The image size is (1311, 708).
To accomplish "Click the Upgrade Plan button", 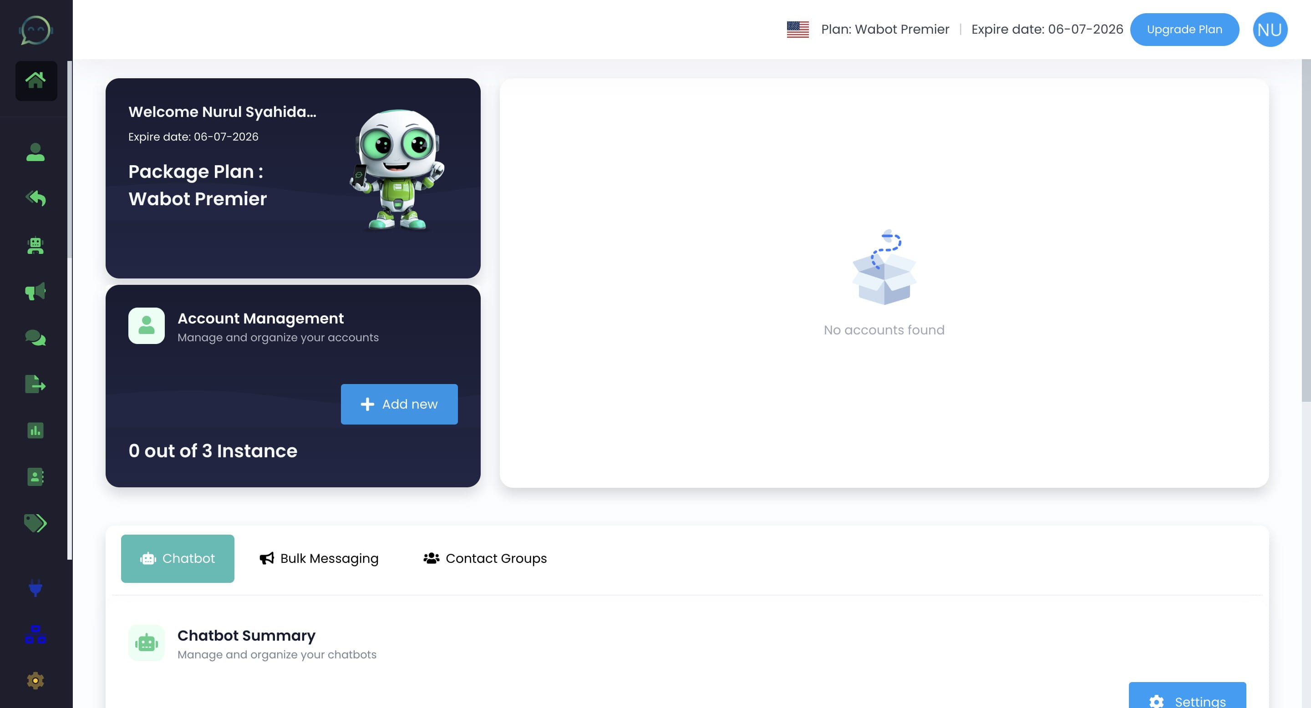I will 1184,30.
